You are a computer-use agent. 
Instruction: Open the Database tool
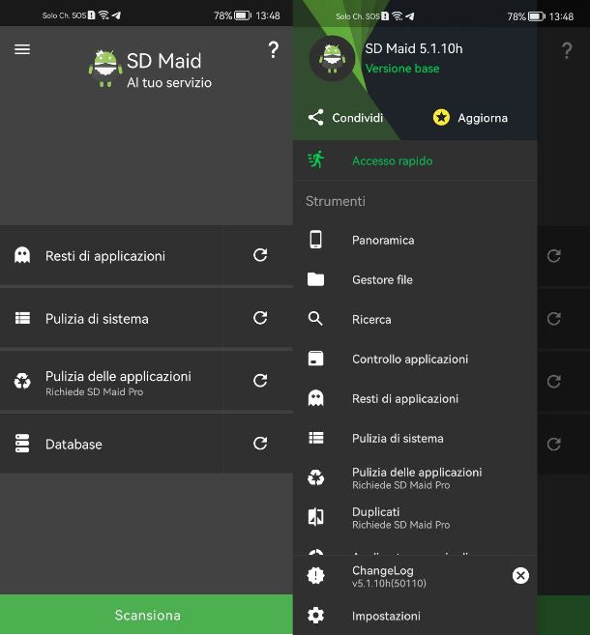coord(110,444)
